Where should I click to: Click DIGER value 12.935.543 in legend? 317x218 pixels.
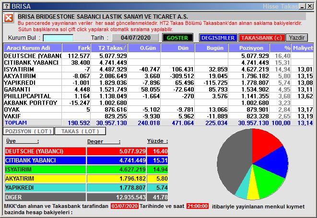[x=116, y=197]
